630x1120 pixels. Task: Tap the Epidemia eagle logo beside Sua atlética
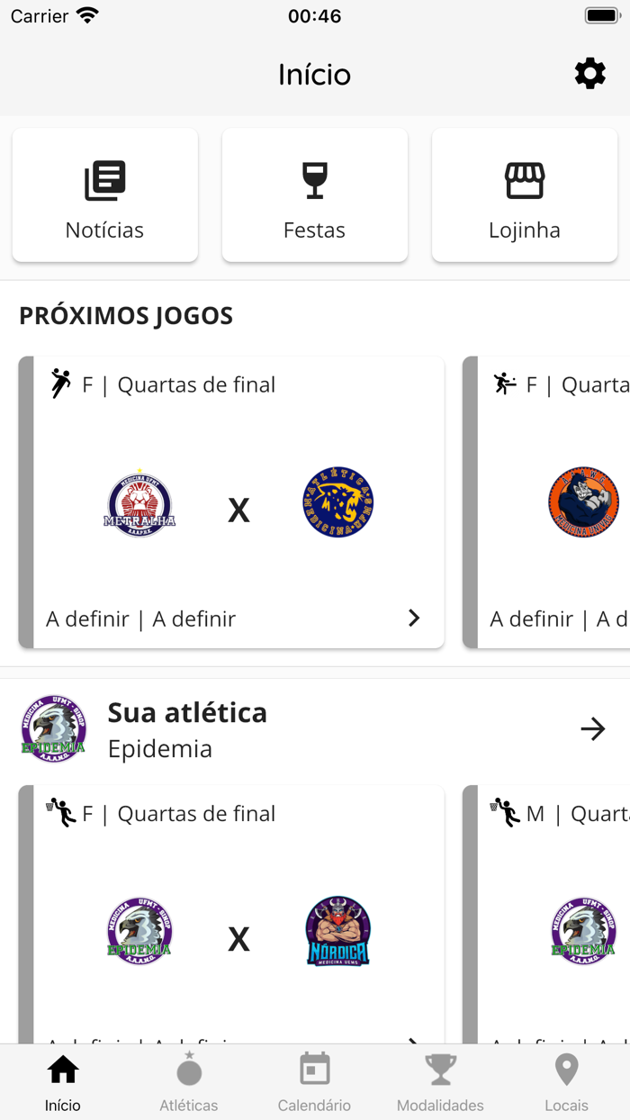tap(54, 728)
